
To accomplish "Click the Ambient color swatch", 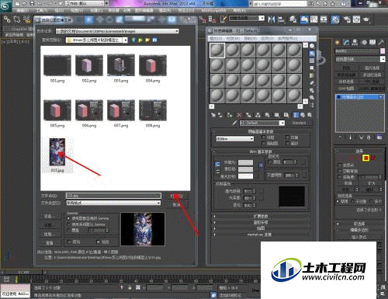I will (245, 162).
